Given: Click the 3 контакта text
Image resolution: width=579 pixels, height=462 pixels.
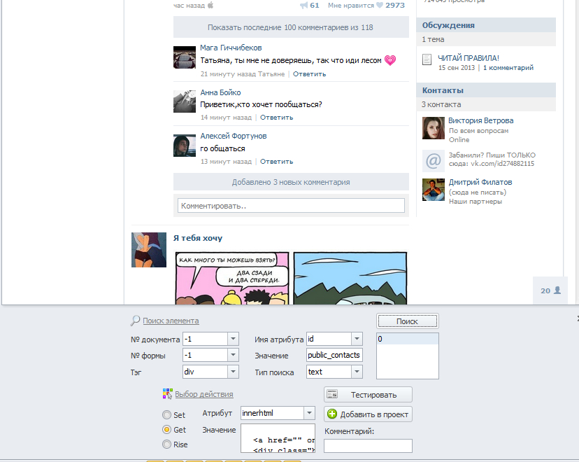Looking at the screenshot, I should tap(441, 104).
